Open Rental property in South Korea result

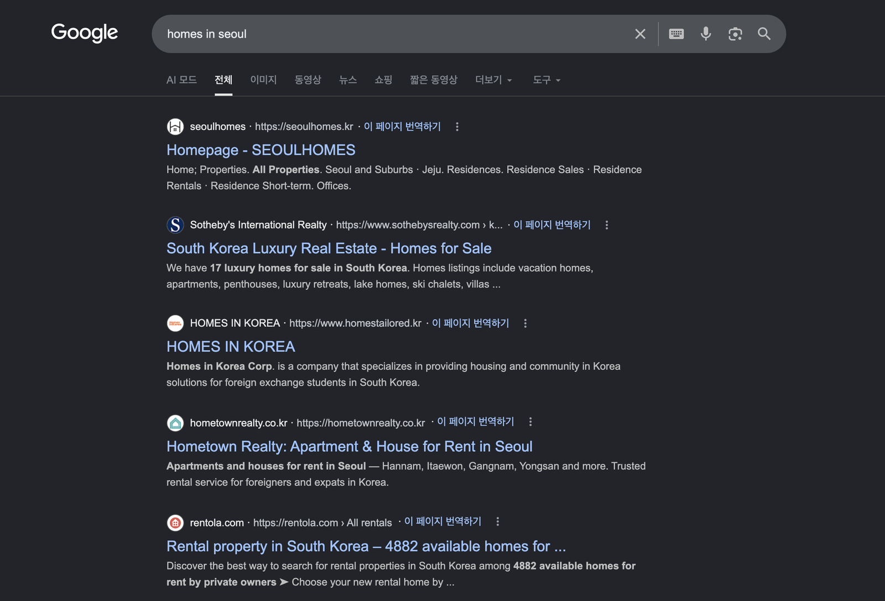coord(366,546)
